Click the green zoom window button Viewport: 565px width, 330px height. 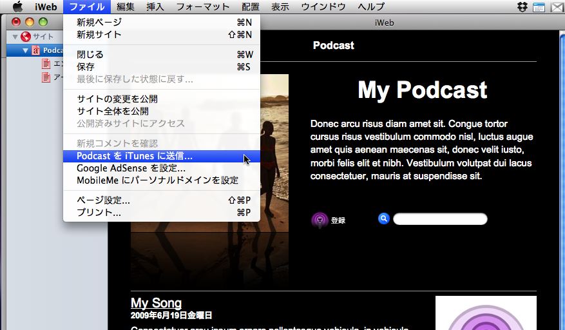tap(43, 23)
